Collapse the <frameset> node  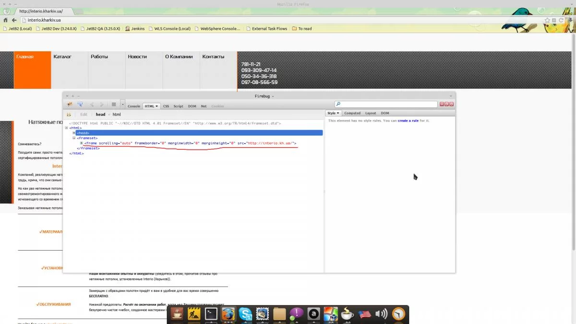point(74,138)
